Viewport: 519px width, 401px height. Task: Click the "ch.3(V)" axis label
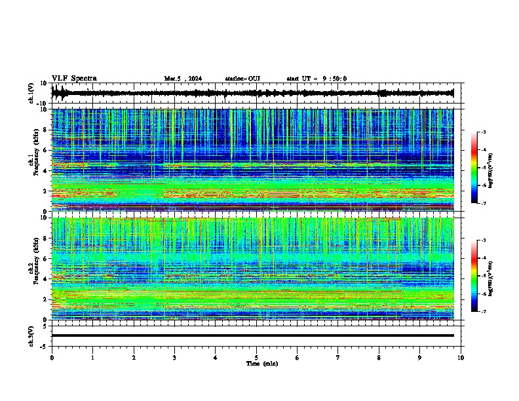(31, 336)
